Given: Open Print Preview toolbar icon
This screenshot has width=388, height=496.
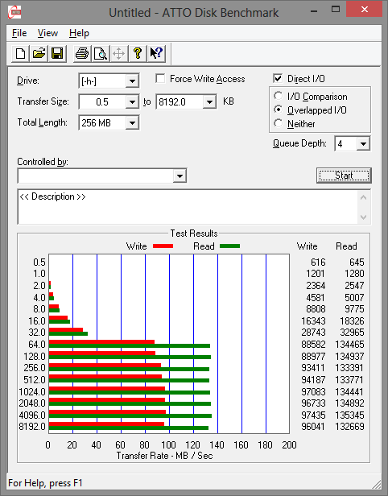Looking at the screenshot, I should [101, 53].
